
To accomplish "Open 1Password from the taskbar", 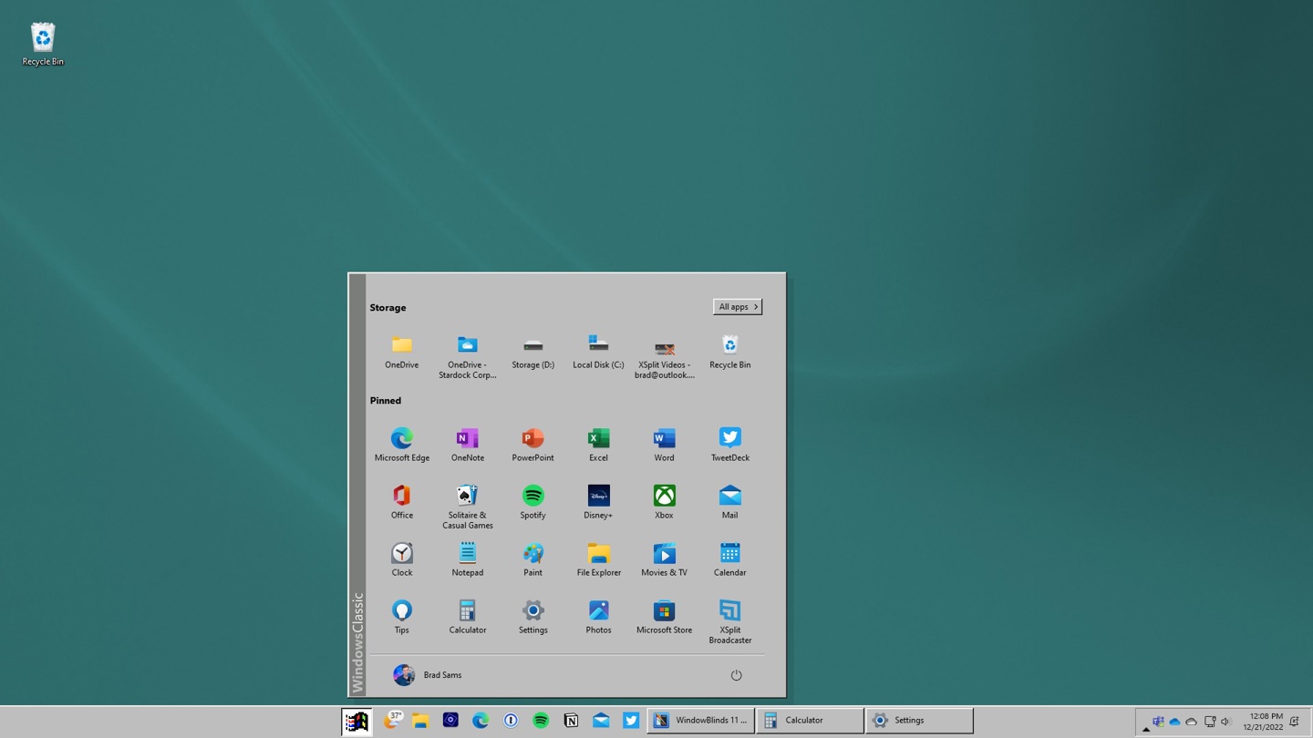I will [511, 720].
